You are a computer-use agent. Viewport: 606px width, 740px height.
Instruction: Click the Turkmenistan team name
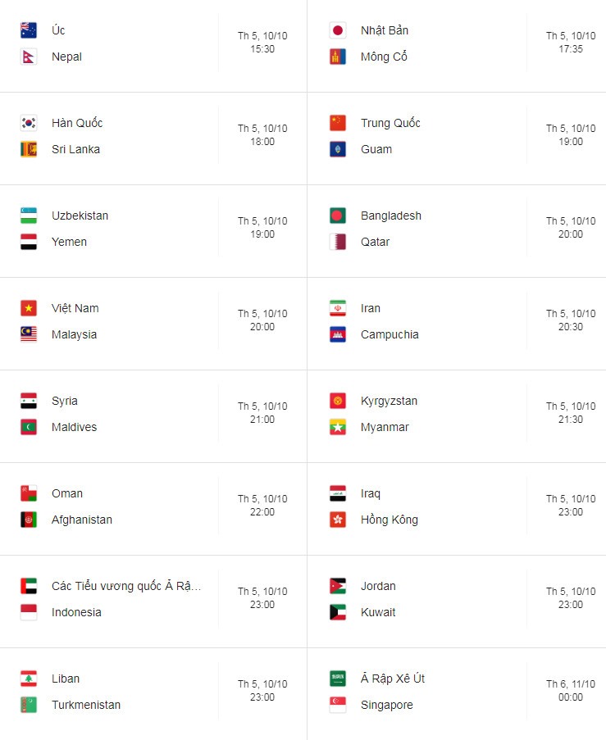click(86, 705)
